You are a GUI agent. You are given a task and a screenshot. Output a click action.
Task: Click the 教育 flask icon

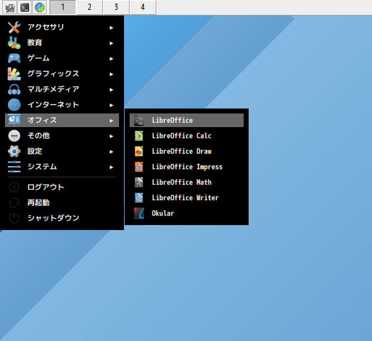click(x=14, y=43)
